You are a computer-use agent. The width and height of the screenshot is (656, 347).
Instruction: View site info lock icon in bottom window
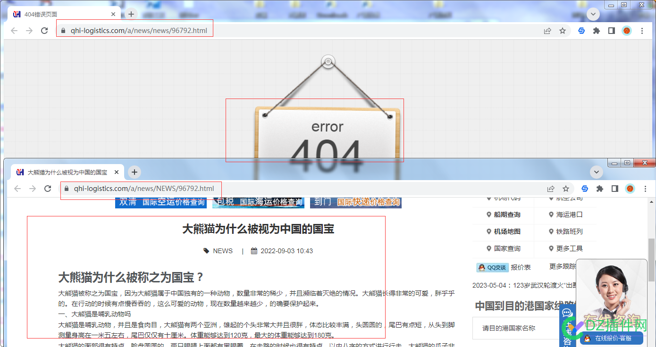click(67, 189)
